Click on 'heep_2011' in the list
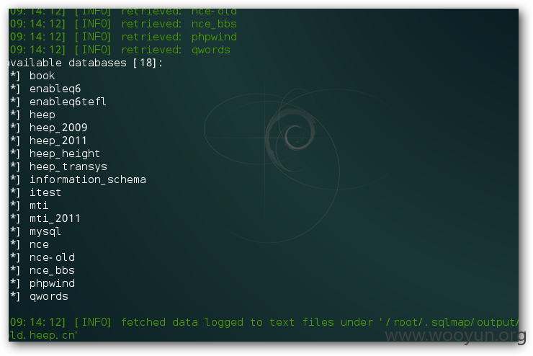 click(58, 141)
